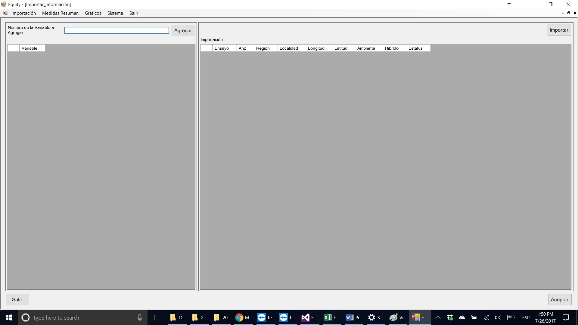Switch to Excel on the taskbar

coord(331,317)
